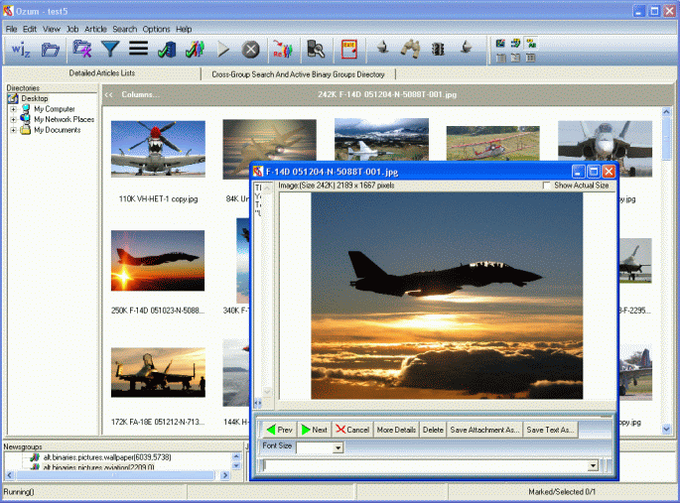Open the Article menu
Screen dimensions: 680x503
pos(95,30)
